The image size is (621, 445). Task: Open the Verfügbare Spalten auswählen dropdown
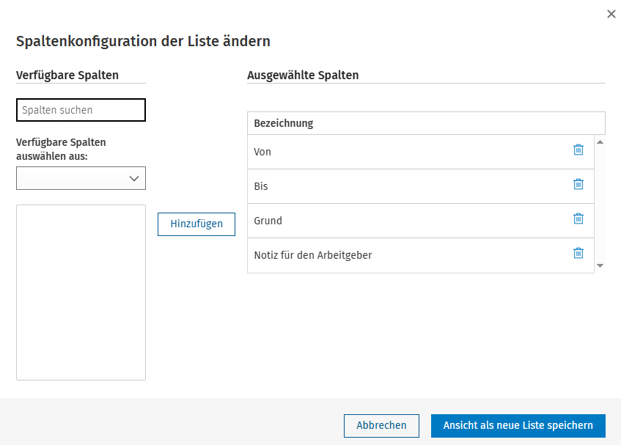tap(81, 178)
